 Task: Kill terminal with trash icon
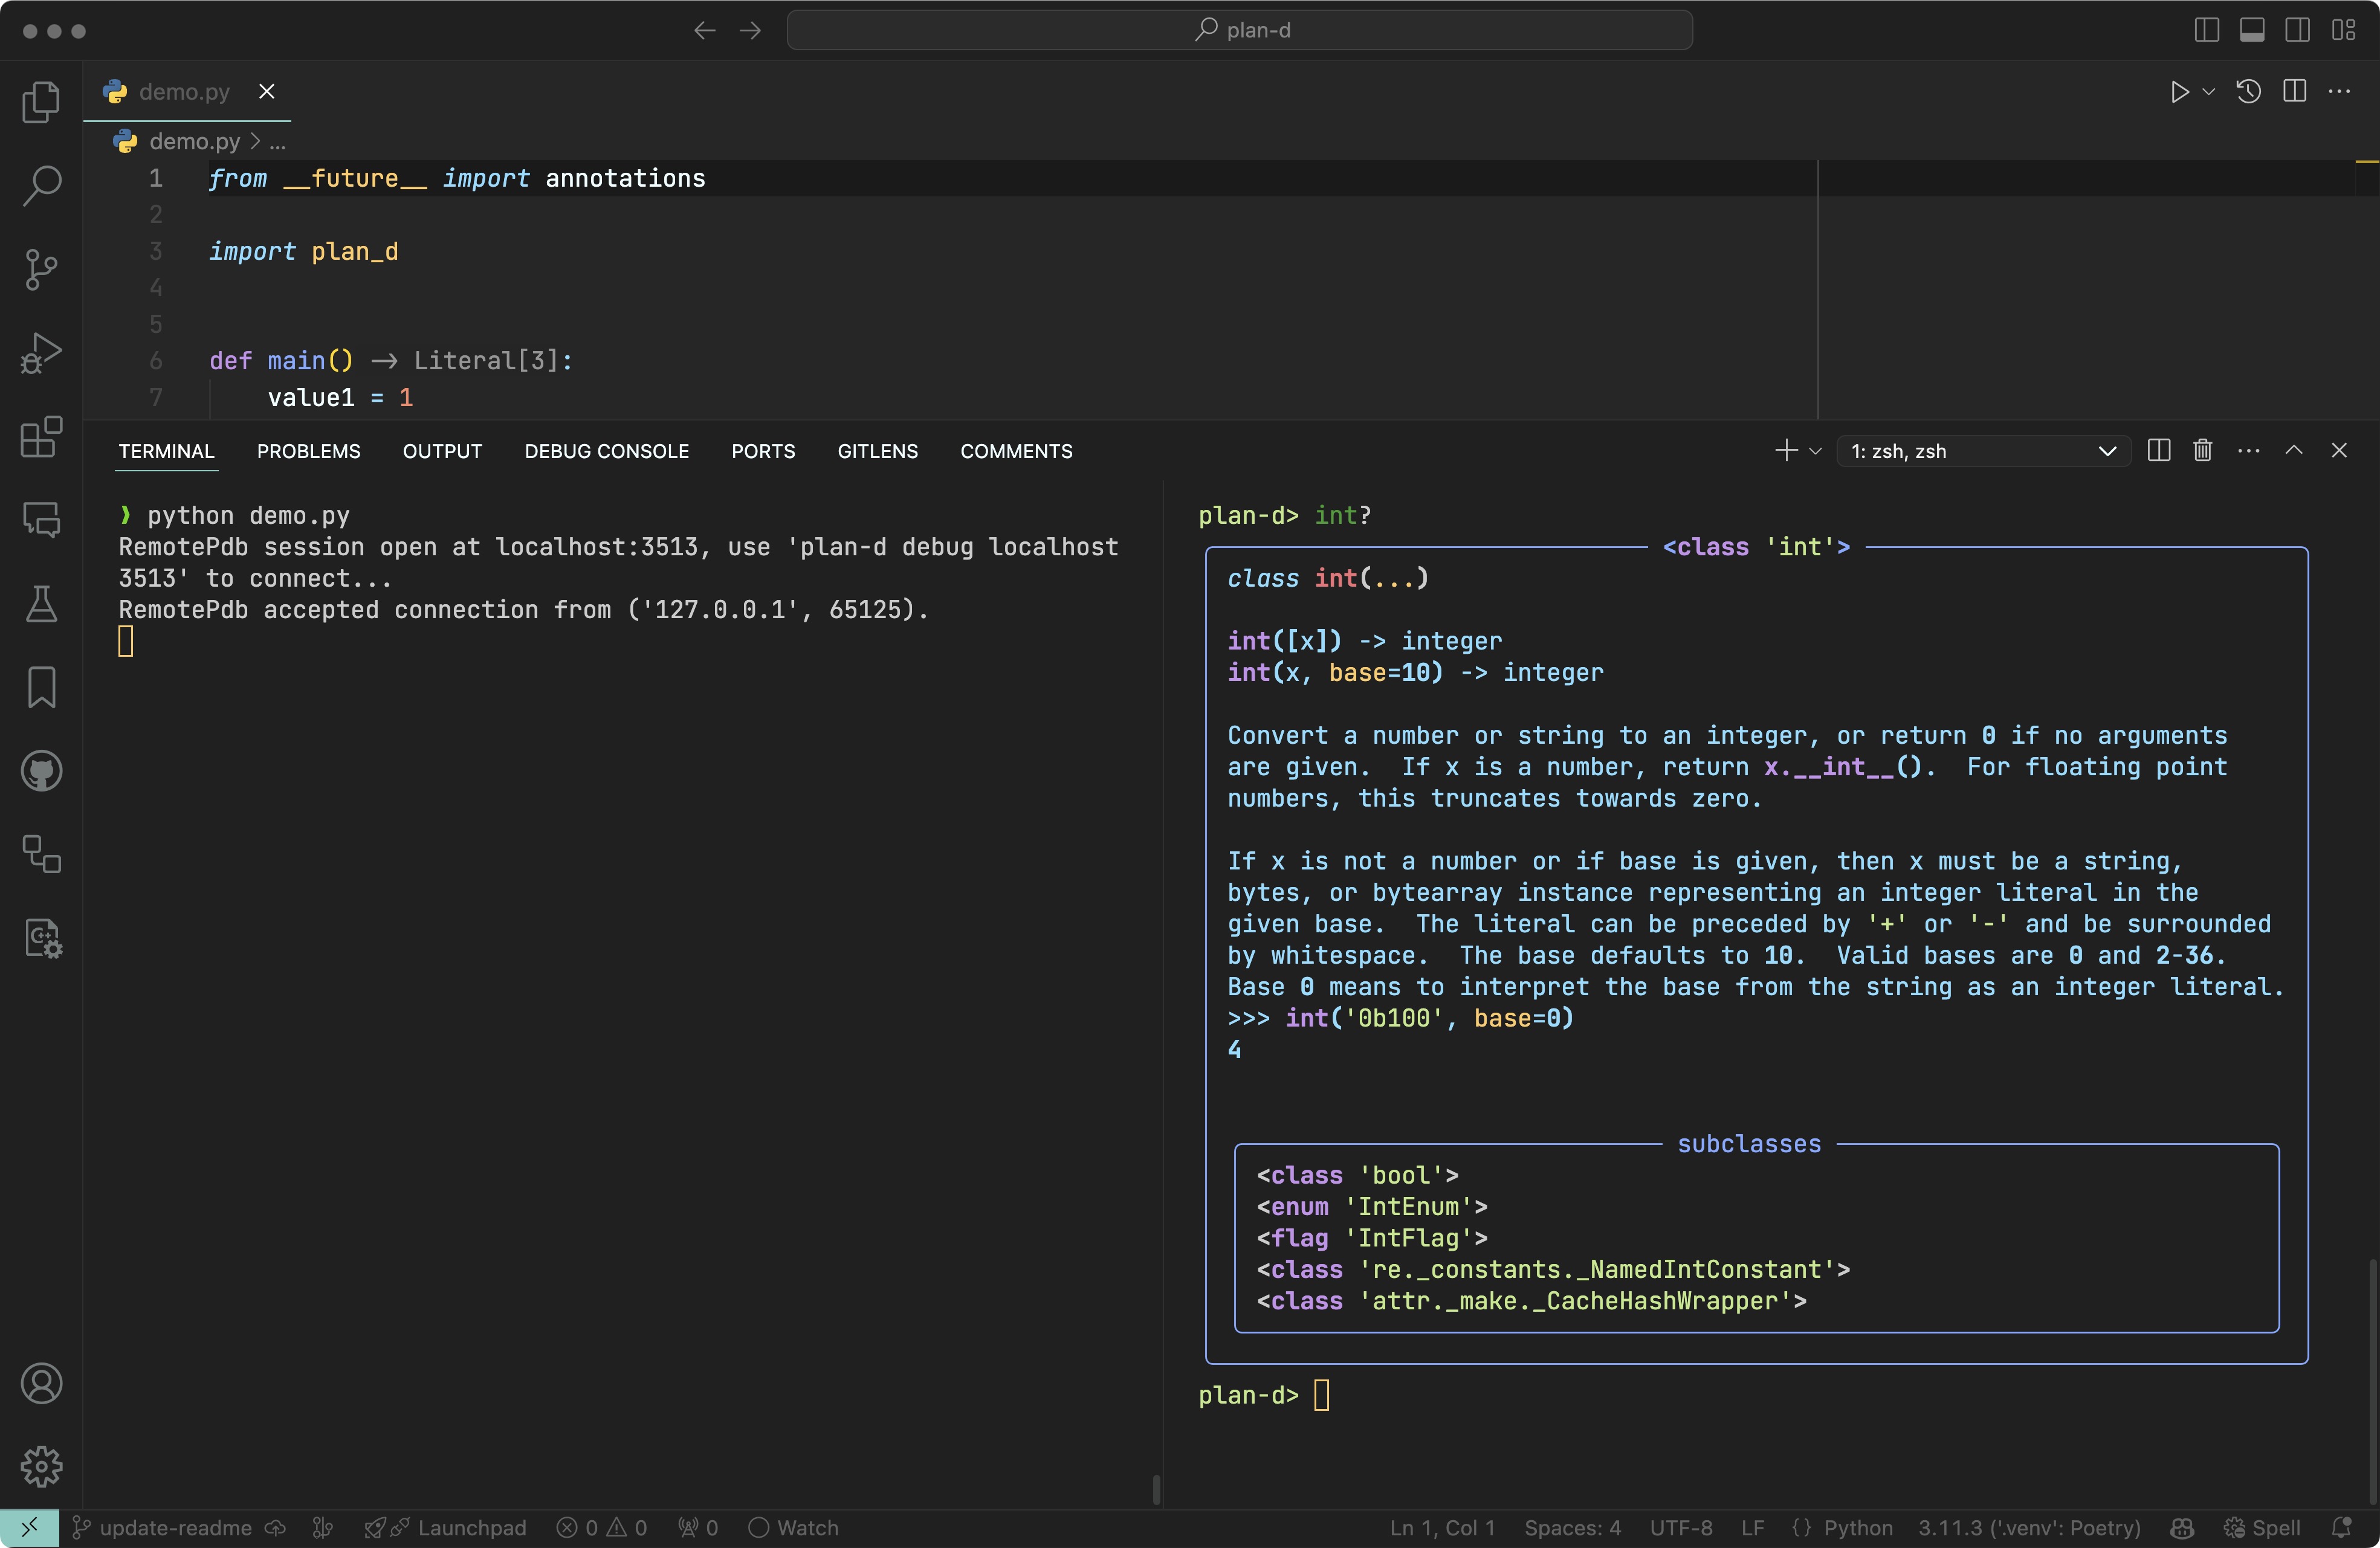(x=2202, y=451)
